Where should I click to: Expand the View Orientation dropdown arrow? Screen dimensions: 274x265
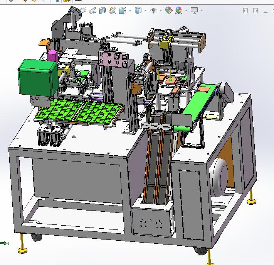(130, 11)
